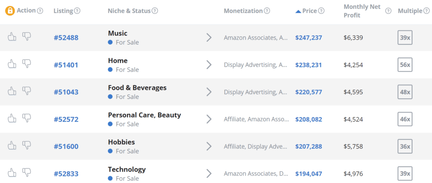Click the 56x multiple badge

pyautogui.click(x=405, y=65)
